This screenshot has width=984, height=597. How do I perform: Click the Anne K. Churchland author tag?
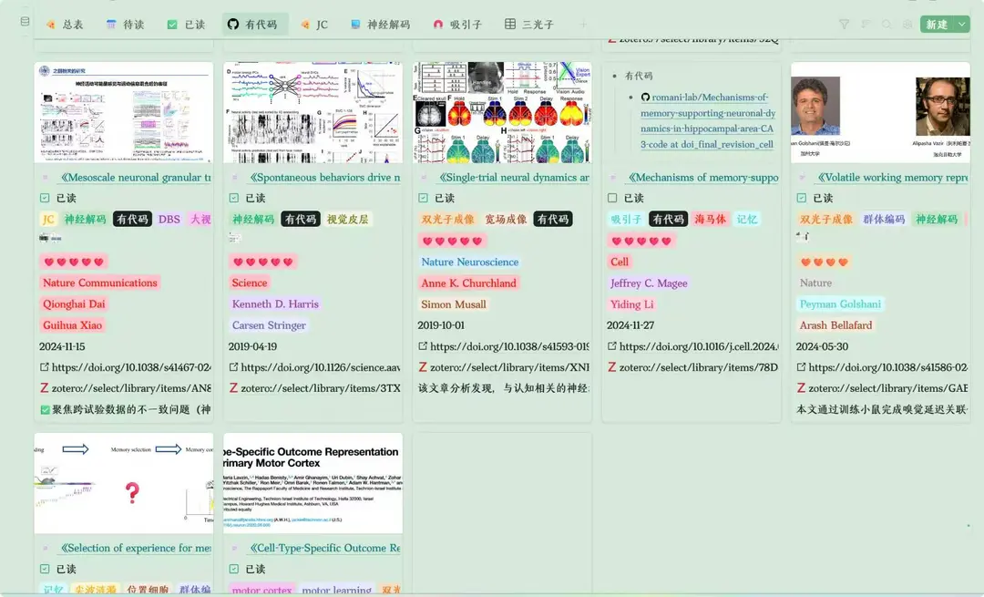pyautogui.click(x=469, y=283)
